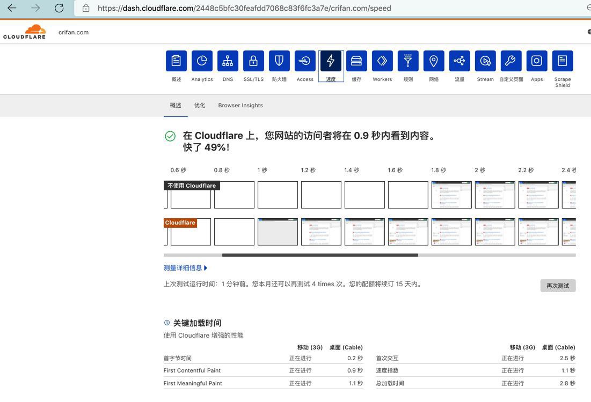Click the orange Cloudflare filmstrip label
The image size is (591, 402).
180,223
